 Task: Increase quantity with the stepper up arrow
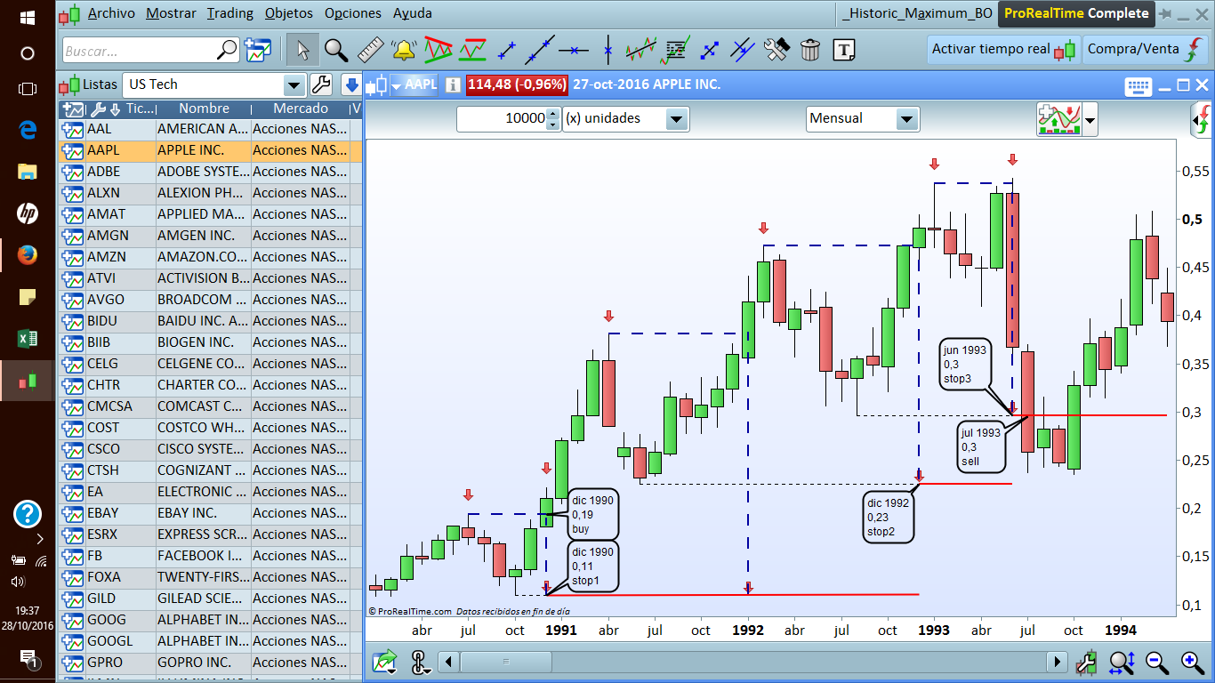pyautogui.click(x=554, y=114)
